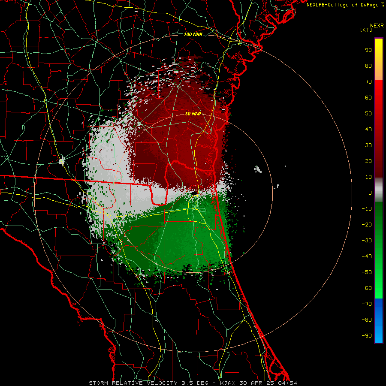
Task: Click the 50 value on the velocity scale
Action: (x=368, y=114)
